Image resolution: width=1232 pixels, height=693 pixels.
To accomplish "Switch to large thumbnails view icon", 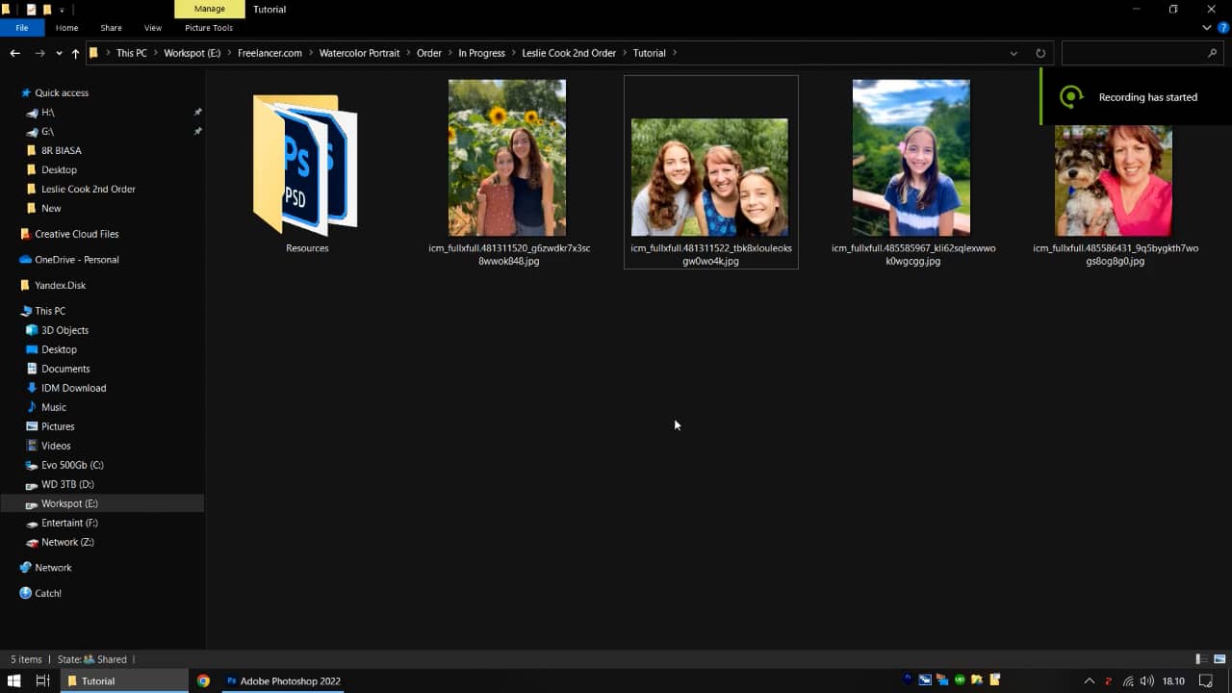I will pyautogui.click(x=1219, y=659).
